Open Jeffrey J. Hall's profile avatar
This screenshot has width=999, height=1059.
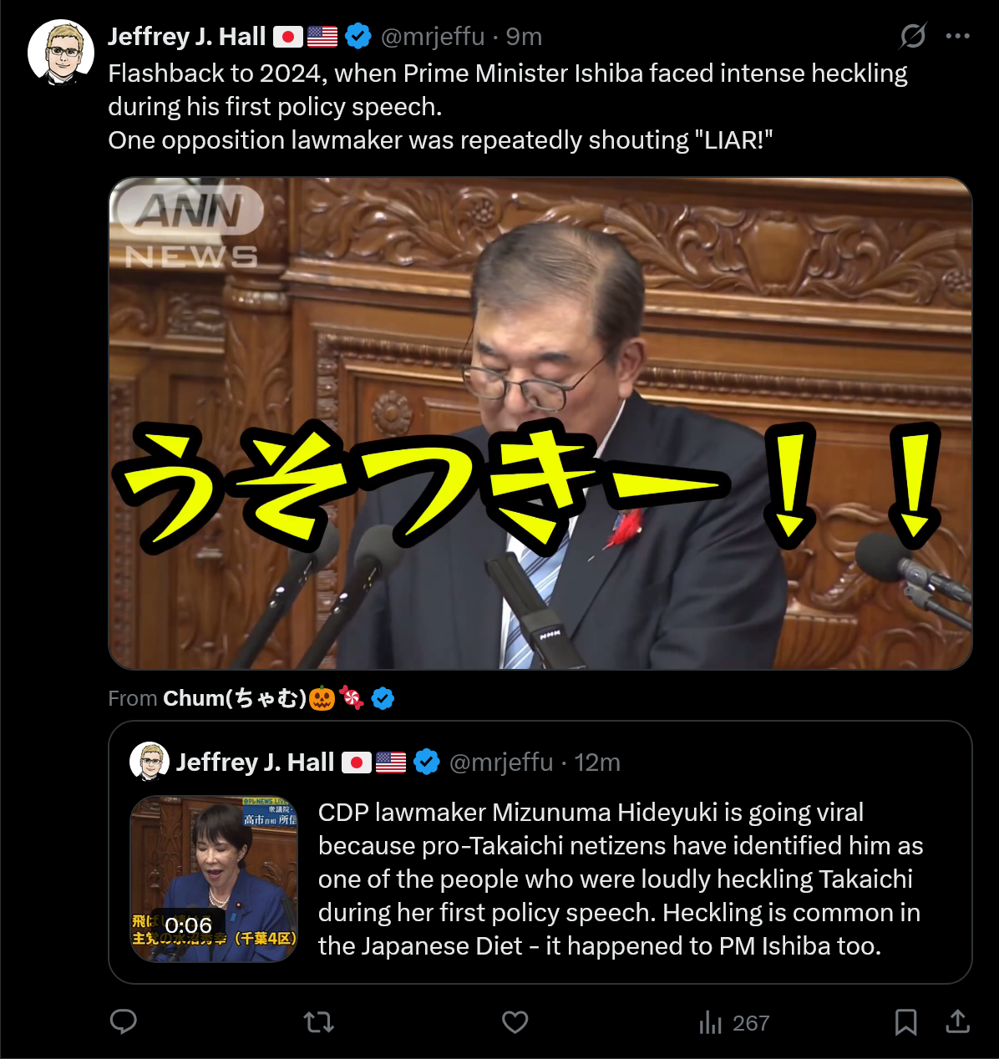tap(61, 53)
